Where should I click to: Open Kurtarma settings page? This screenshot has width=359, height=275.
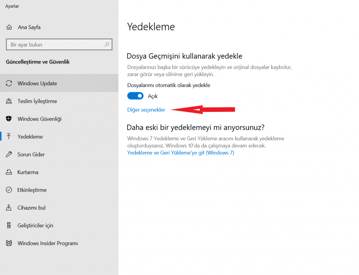click(x=59, y=172)
